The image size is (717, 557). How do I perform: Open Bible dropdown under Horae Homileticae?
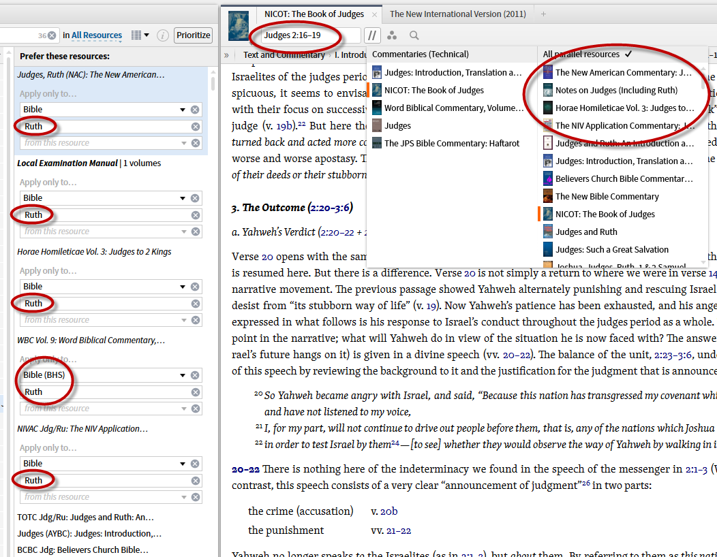coord(183,287)
